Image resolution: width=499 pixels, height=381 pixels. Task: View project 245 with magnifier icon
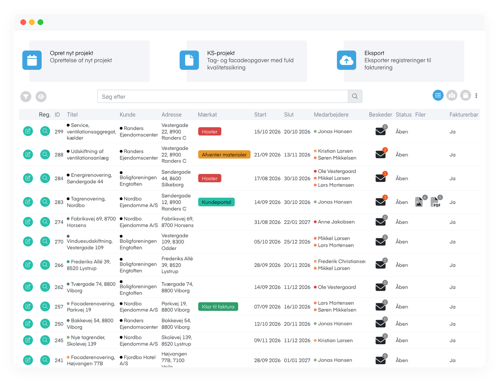45,340
